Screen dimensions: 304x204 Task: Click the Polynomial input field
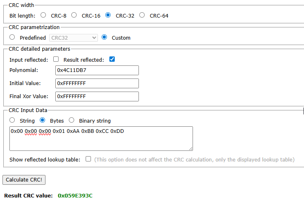[x=97, y=70]
